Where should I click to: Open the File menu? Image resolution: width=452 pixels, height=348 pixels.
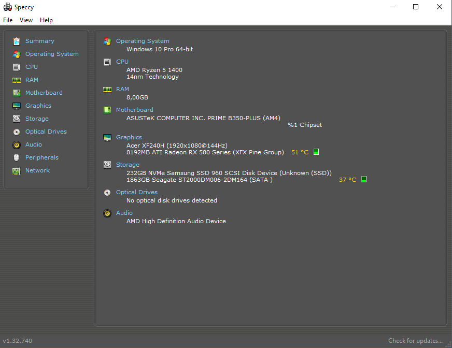coord(8,20)
